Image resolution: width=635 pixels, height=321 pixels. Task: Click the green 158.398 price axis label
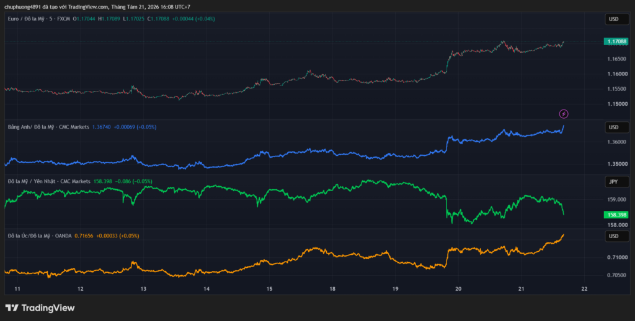click(616, 215)
